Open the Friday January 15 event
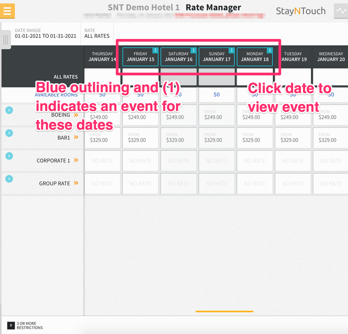Screen dimensions: 348x334 pyautogui.click(x=140, y=57)
